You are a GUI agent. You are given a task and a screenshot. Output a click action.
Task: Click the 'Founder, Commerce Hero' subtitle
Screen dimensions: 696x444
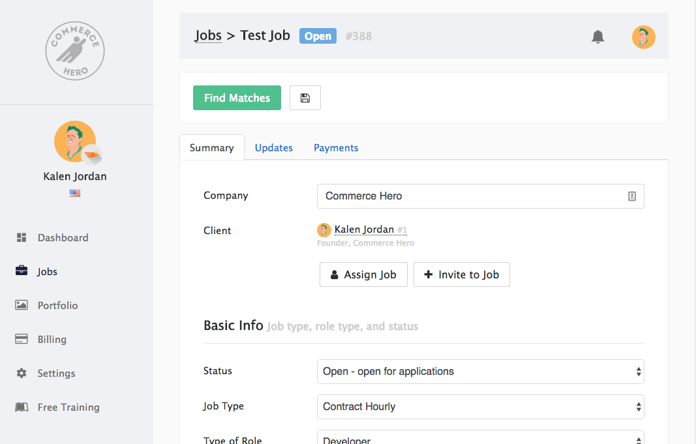[366, 243]
